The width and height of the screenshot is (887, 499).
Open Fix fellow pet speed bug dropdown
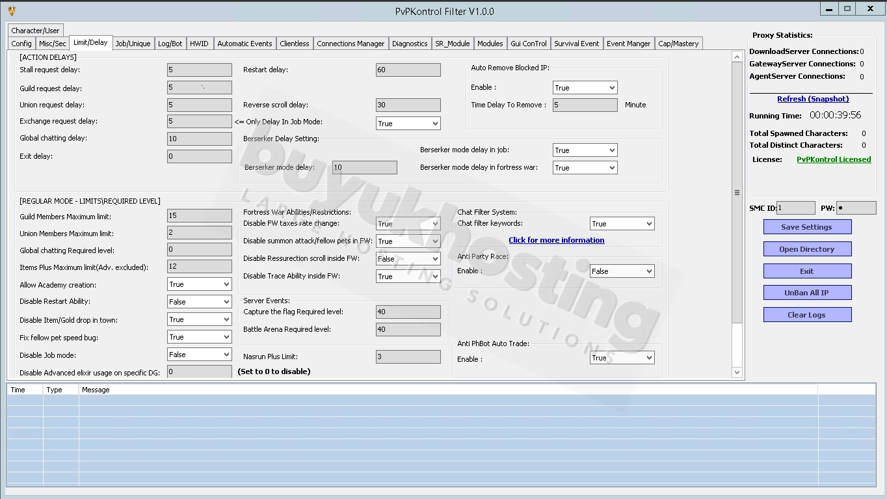tap(199, 337)
